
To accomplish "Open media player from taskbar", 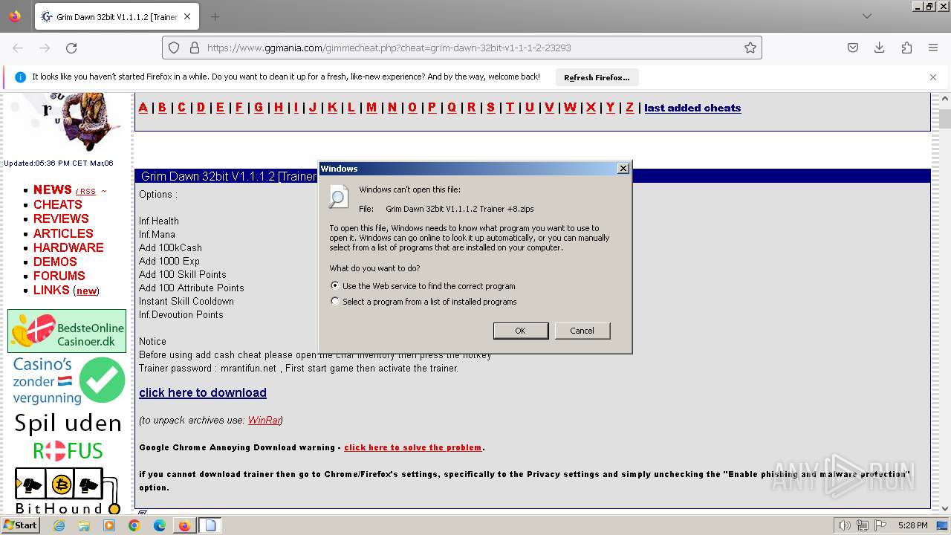I will pos(109,525).
